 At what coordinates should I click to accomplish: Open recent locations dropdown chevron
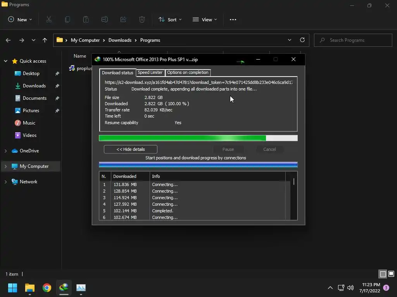[33, 40]
